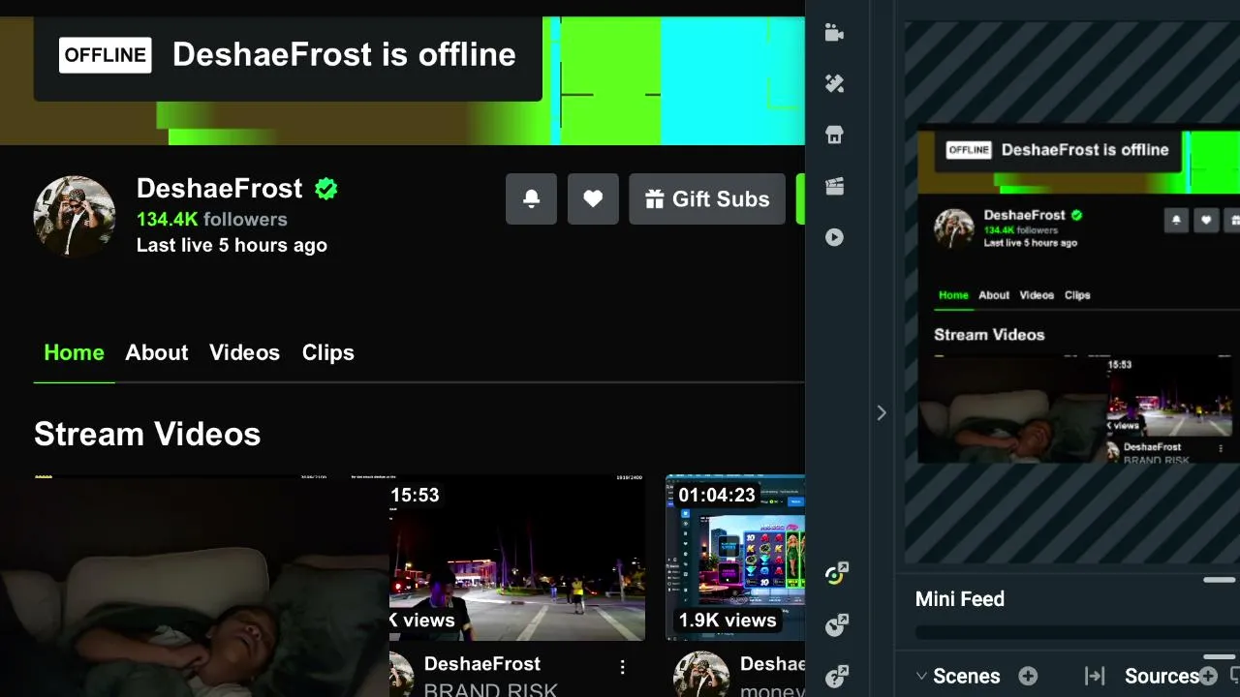The image size is (1240, 697).
Task: Click the Sources panel label
Action: [1162, 677]
